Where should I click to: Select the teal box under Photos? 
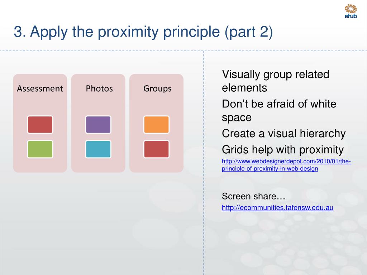pyautogui.click(x=98, y=149)
